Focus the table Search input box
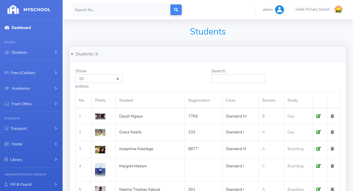353x191 pixels. [238, 79]
